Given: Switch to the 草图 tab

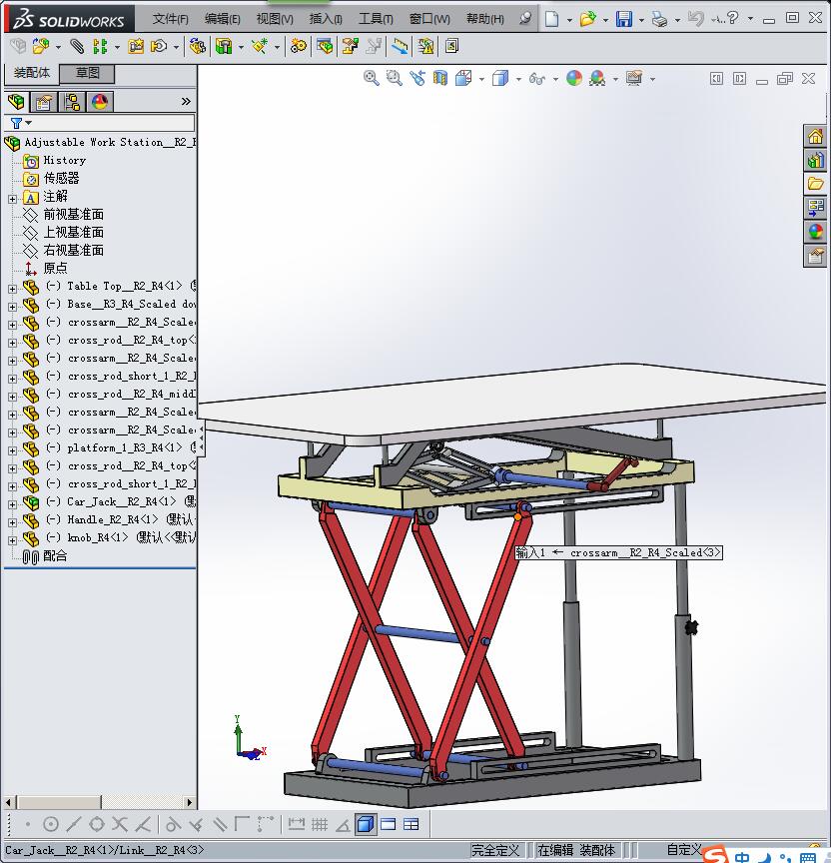Looking at the screenshot, I should click(x=87, y=73).
